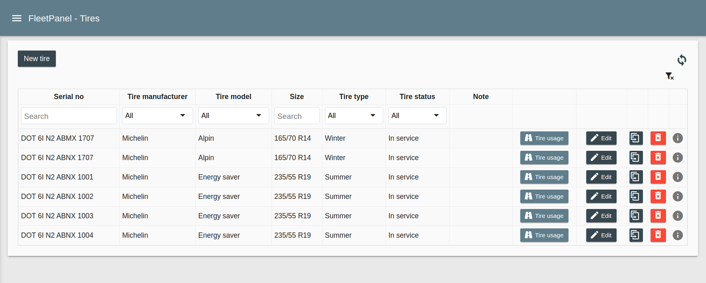The width and height of the screenshot is (706, 283).
Task: View info for DOT 6I N2 ABNX 1707
Action: [678, 158]
